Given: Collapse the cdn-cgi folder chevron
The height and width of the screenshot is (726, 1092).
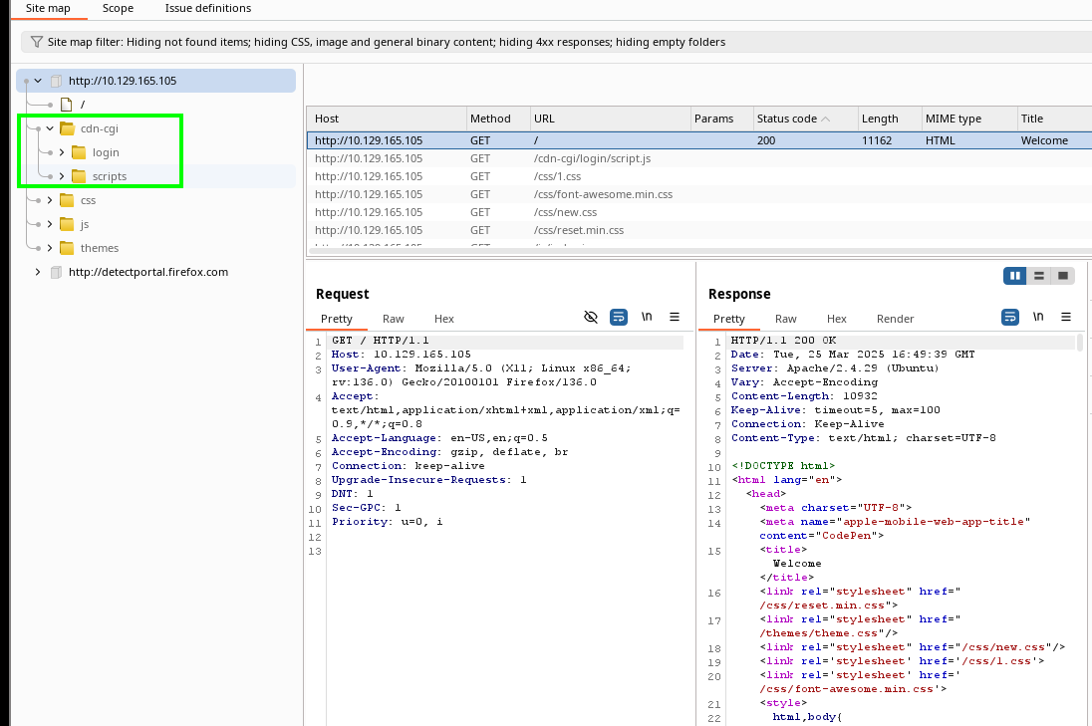Looking at the screenshot, I should (x=50, y=128).
